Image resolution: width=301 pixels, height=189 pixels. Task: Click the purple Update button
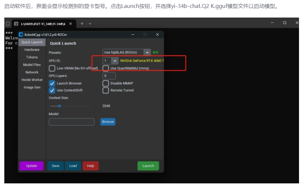32,166
